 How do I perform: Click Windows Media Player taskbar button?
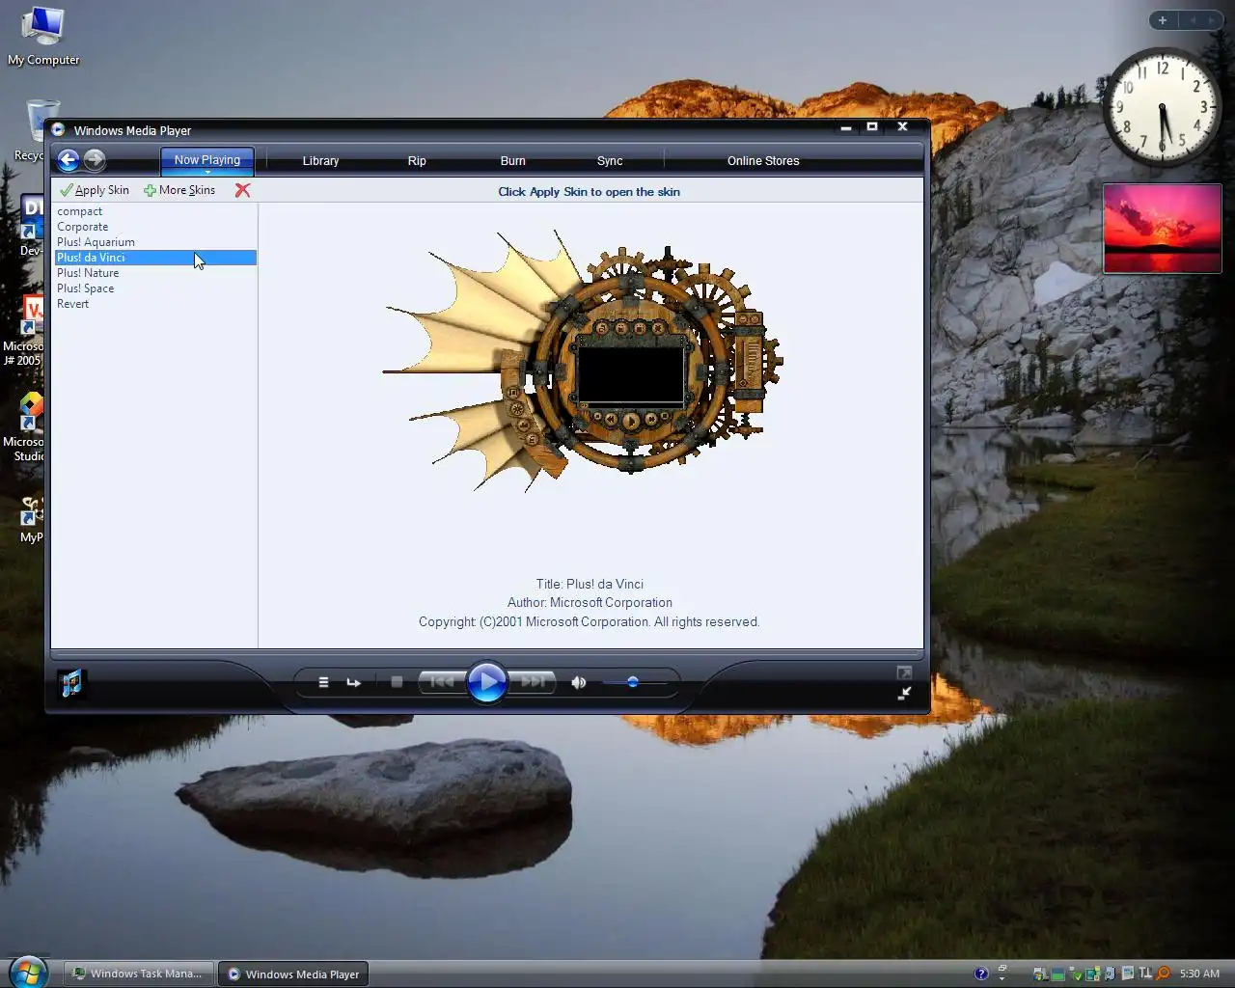(x=293, y=974)
